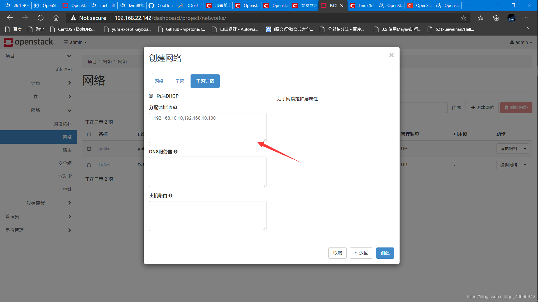
Task: Open 浮动IP in sidebar
Action: tap(65, 176)
